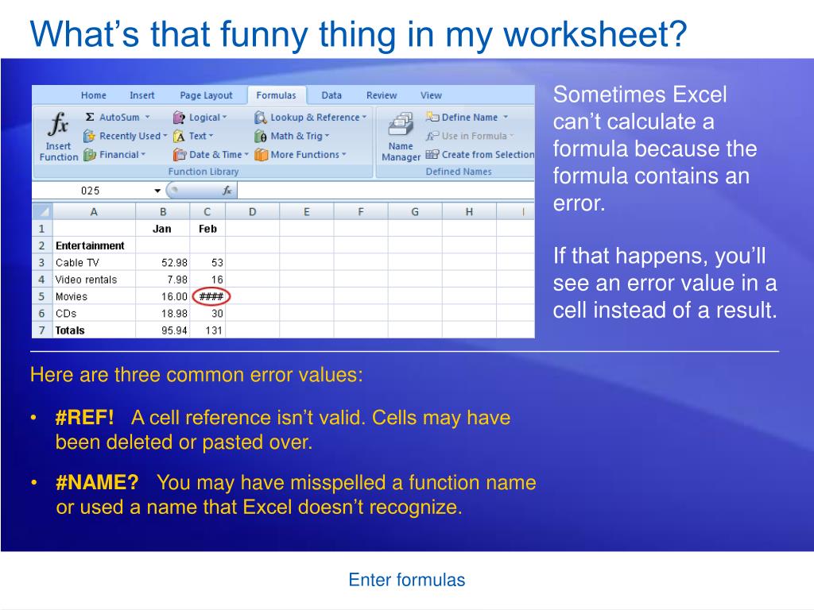Click the Create from Selection icon
Image resolution: width=814 pixels, height=610 pixels.
[432, 154]
